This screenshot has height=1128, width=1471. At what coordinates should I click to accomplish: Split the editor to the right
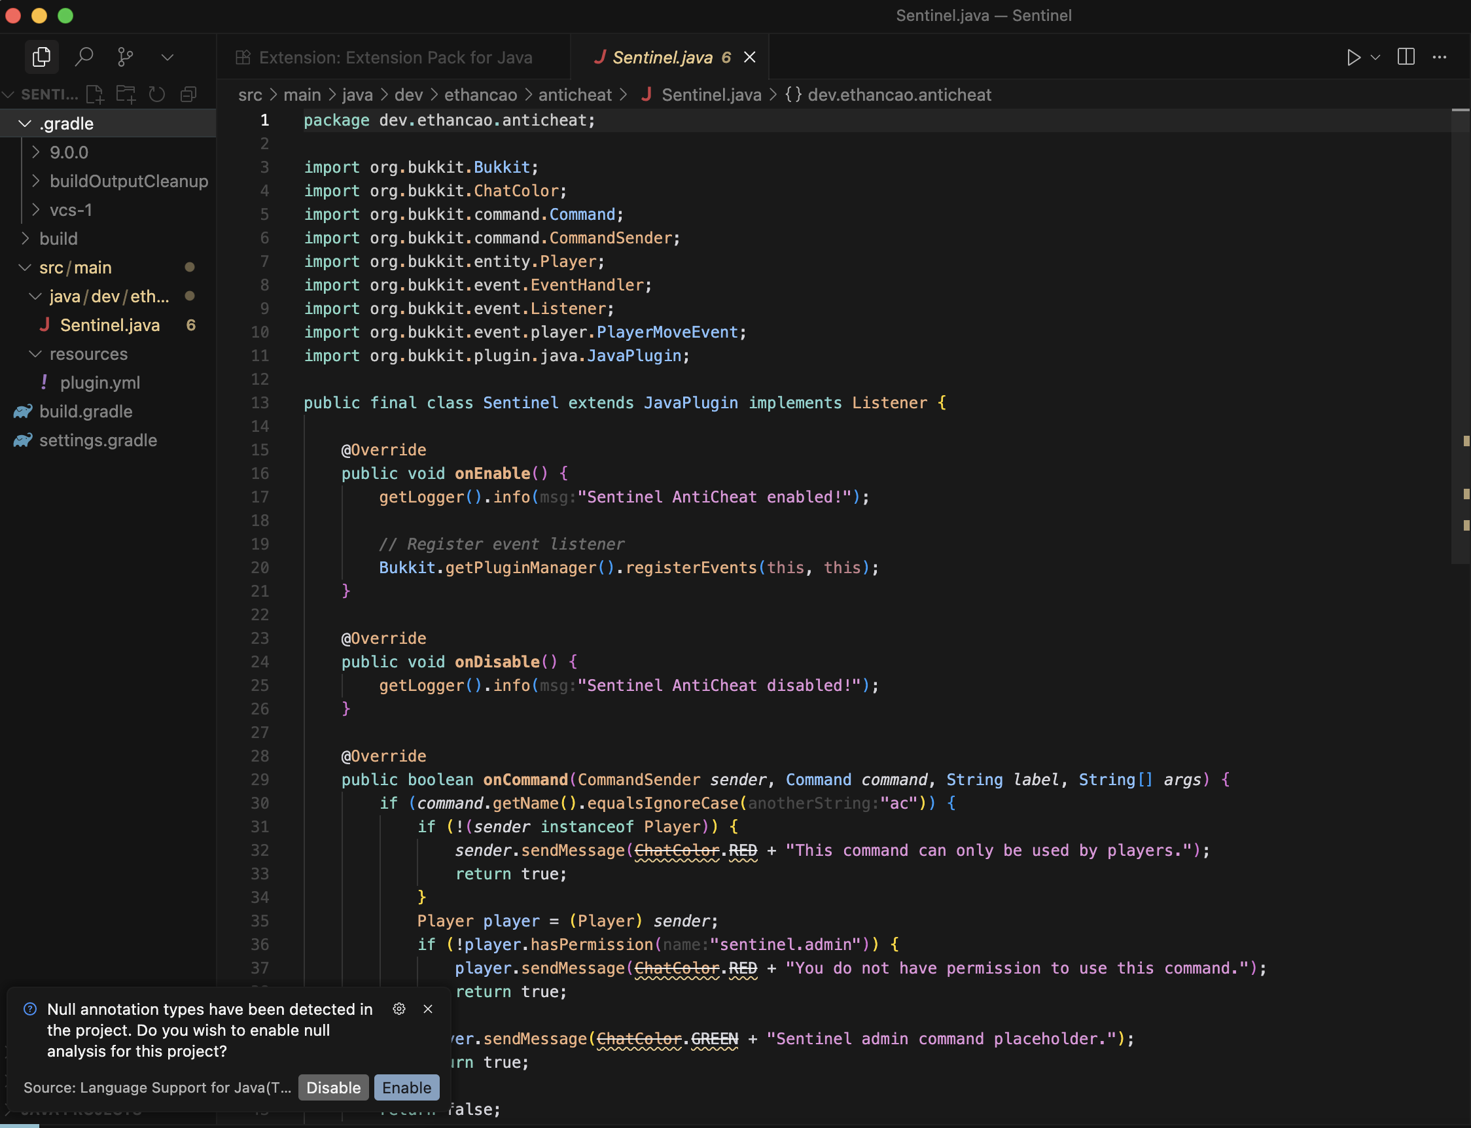point(1406,57)
